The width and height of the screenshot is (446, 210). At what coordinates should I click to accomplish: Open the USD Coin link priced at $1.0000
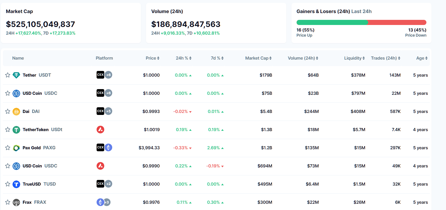click(40, 93)
